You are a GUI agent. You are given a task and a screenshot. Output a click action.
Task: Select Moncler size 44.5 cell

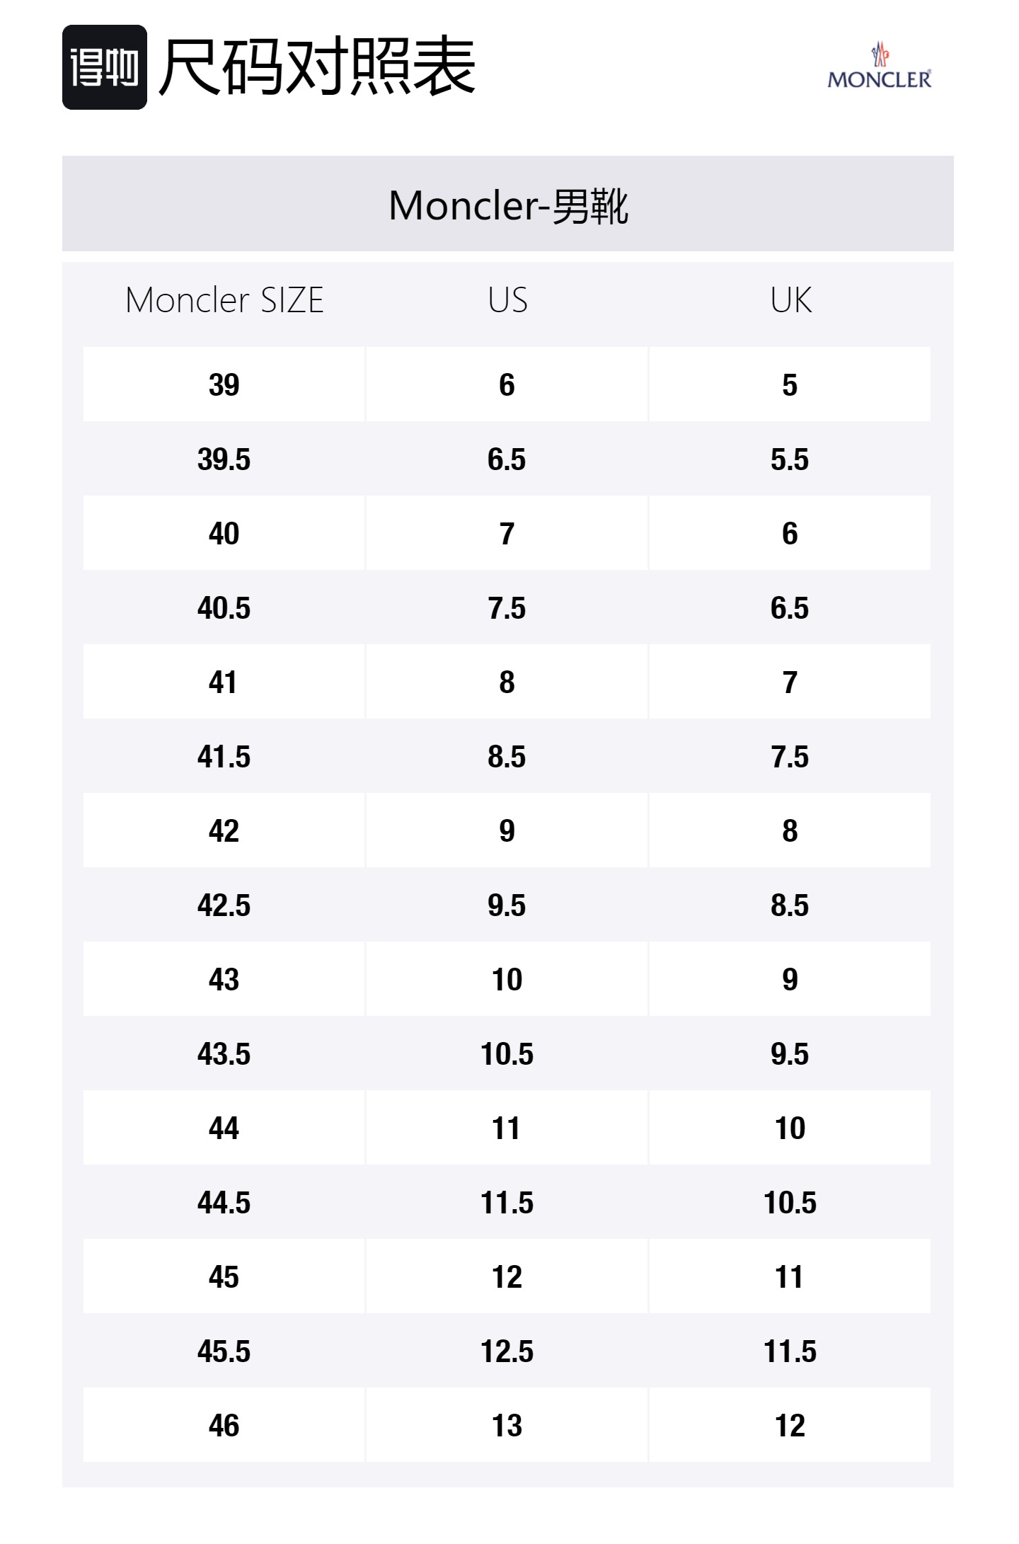coord(224,1203)
